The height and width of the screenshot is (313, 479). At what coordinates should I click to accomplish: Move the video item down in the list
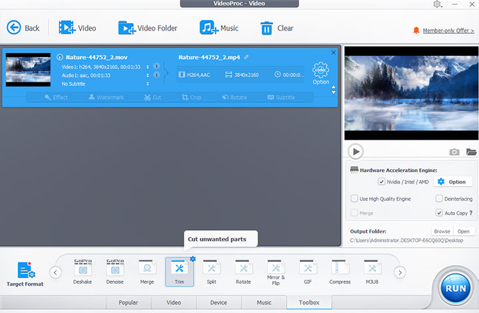point(333,92)
